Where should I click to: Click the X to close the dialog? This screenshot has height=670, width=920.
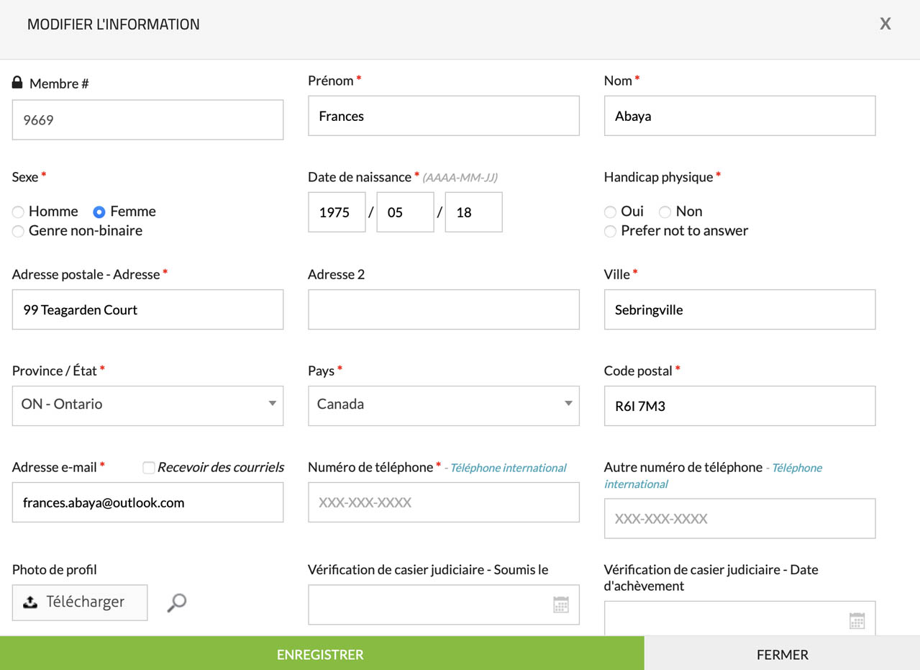[885, 24]
